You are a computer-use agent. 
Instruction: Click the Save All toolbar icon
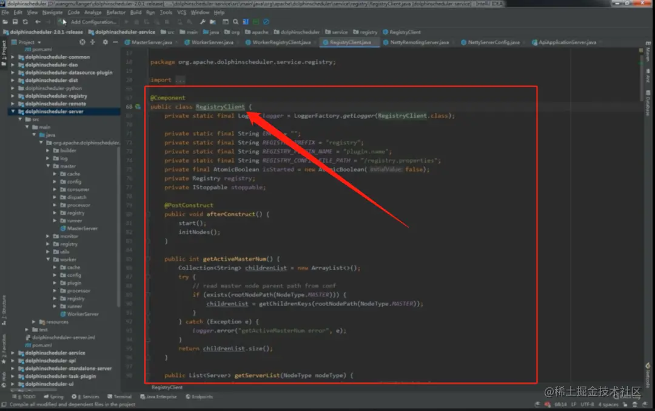[x=15, y=22]
